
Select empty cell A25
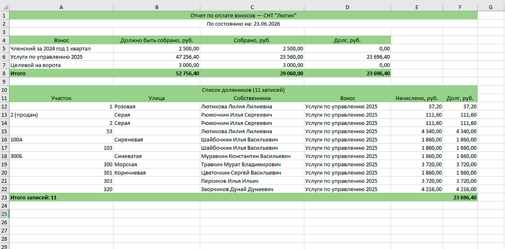pos(61,214)
